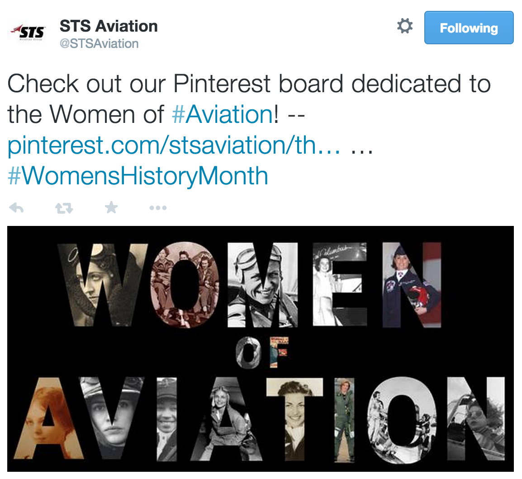Follow the pinterest.com/stsaviation link
The height and width of the screenshot is (479, 522).
point(174,145)
